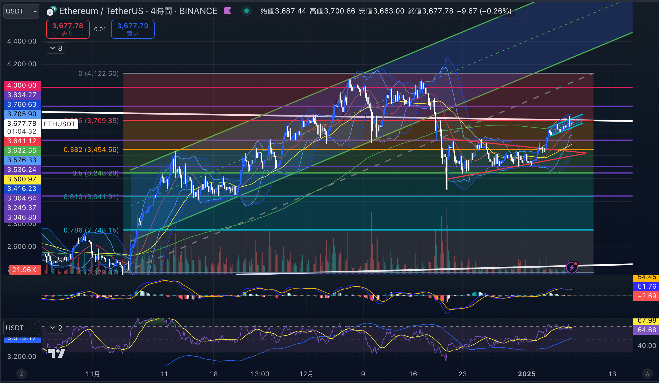Click the current price 3,677.78 countdown label

pos(22,127)
